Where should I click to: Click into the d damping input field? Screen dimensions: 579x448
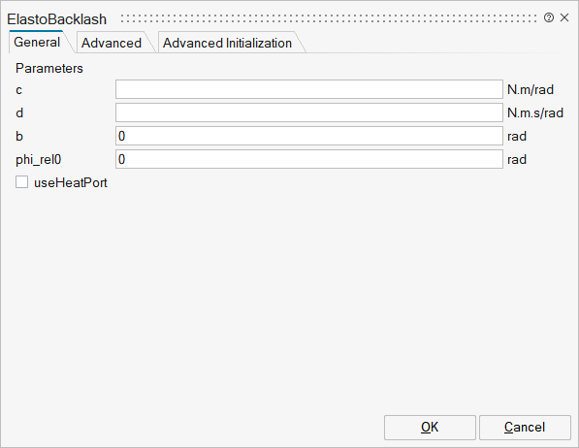click(x=309, y=112)
